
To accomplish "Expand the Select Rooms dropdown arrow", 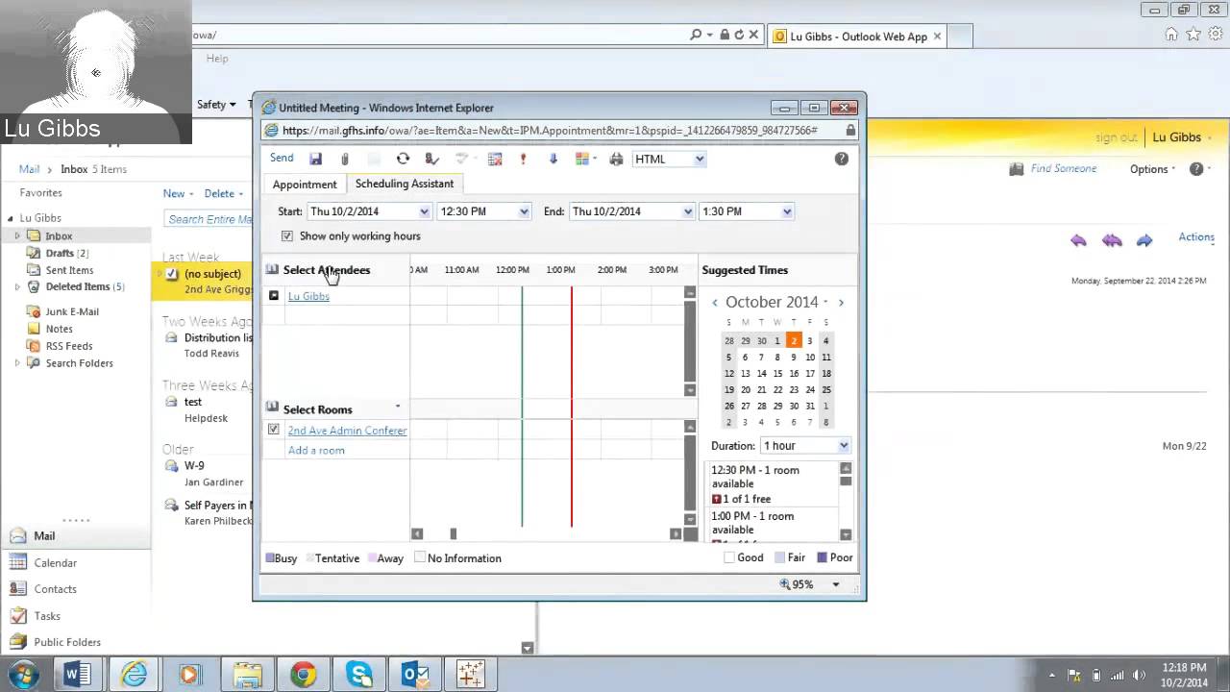I will coord(398,407).
